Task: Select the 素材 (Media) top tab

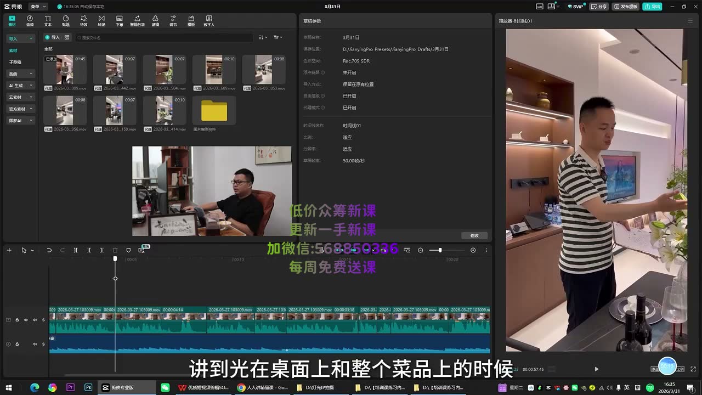Action: pos(12,21)
